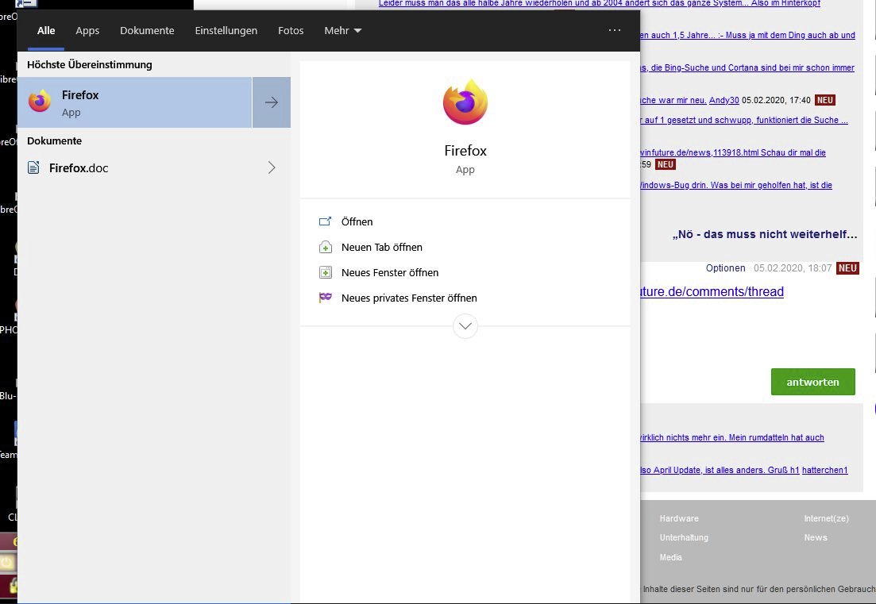Click the private window mask icon

coord(325,298)
